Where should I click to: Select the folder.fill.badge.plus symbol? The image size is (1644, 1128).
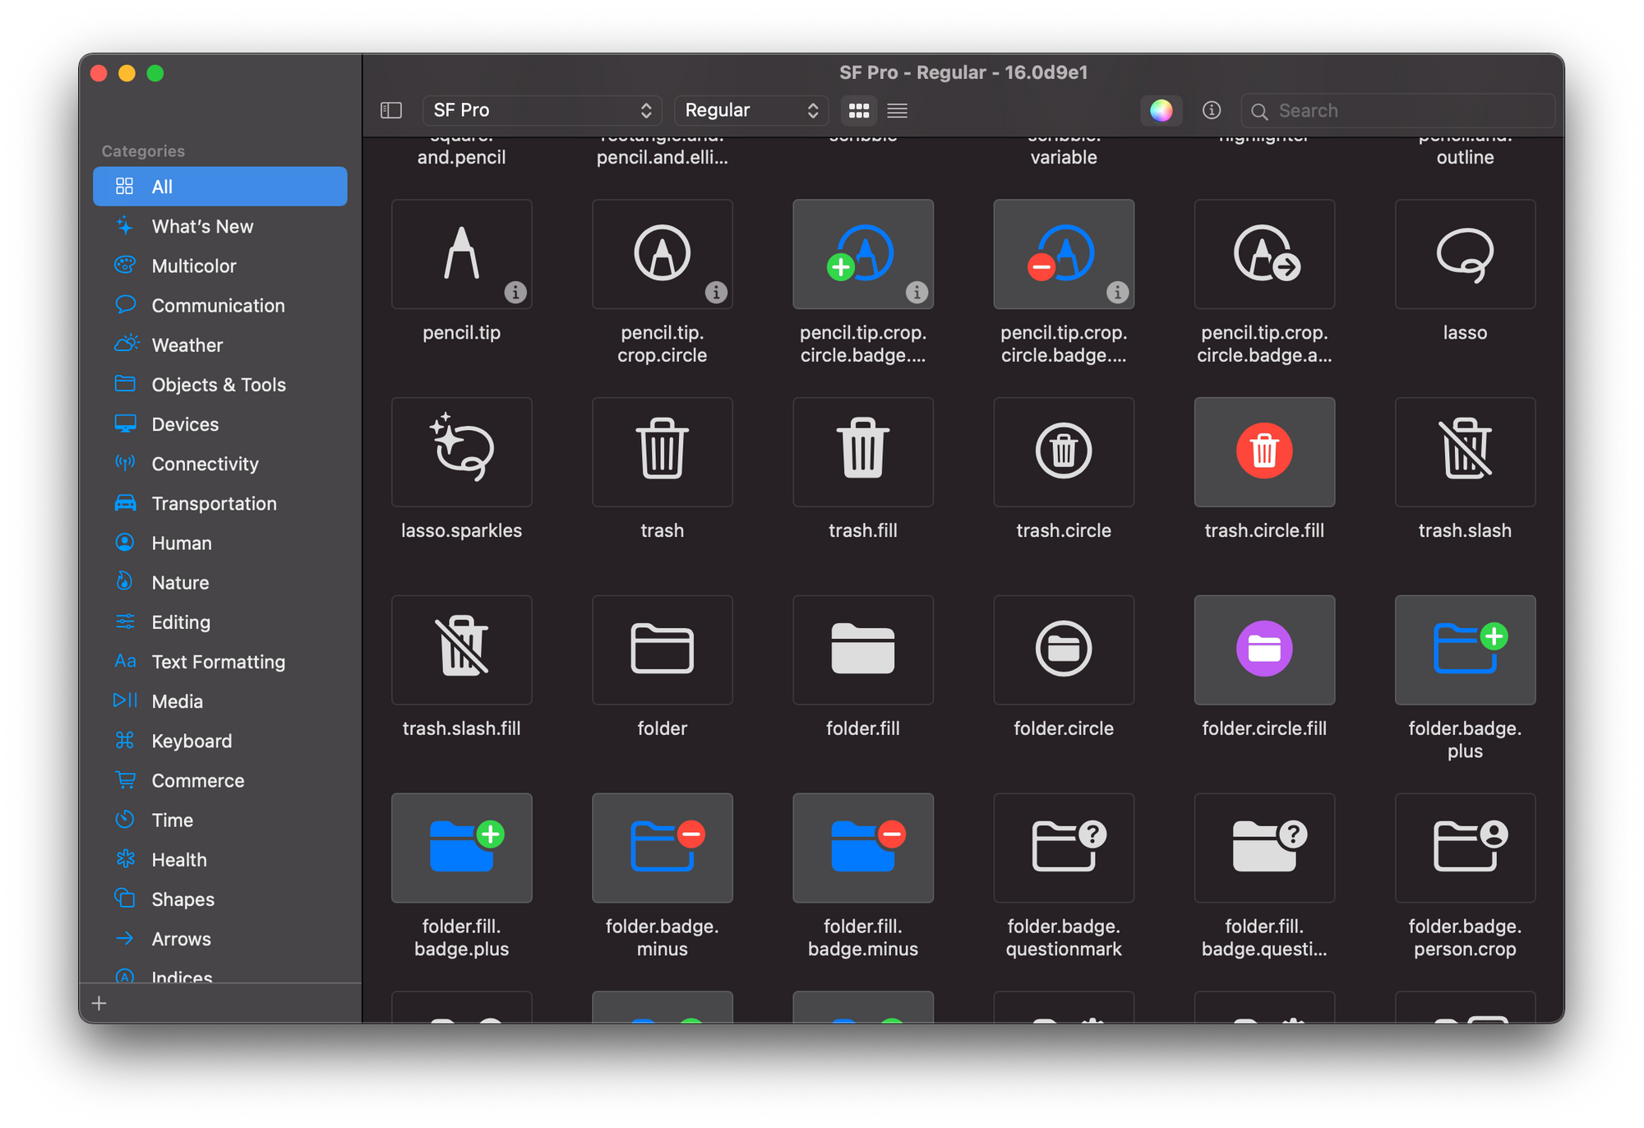[x=461, y=848]
